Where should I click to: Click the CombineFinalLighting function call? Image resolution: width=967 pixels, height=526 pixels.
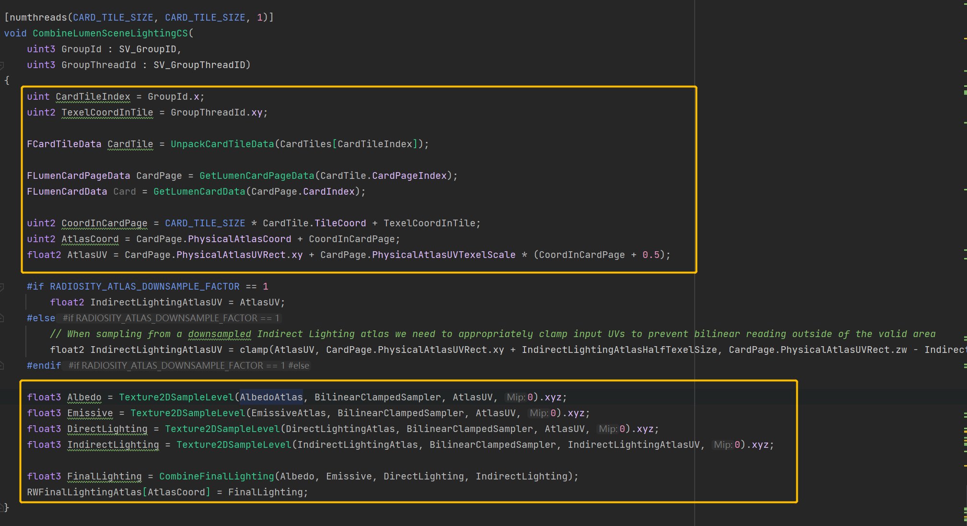coord(216,477)
